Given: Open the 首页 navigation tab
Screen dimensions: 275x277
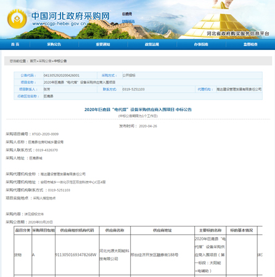Looking at the screenshot, I should [15, 44].
